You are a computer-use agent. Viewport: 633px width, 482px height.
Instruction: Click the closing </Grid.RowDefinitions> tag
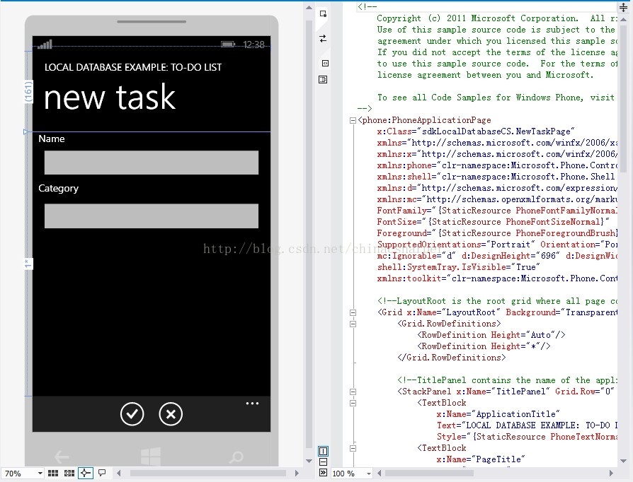pos(451,358)
